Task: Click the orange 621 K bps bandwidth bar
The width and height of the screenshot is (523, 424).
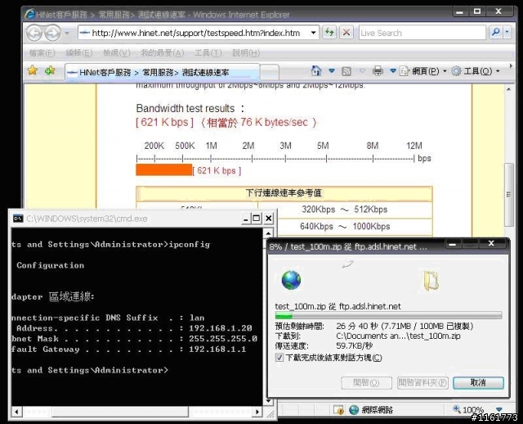Action: (x=163, y=169)
